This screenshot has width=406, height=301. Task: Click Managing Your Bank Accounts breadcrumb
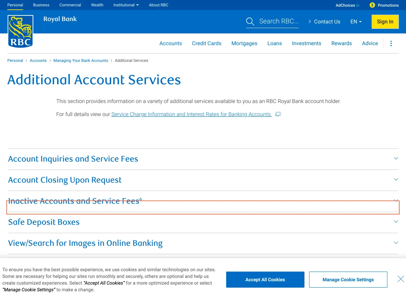tap(81, 61)
